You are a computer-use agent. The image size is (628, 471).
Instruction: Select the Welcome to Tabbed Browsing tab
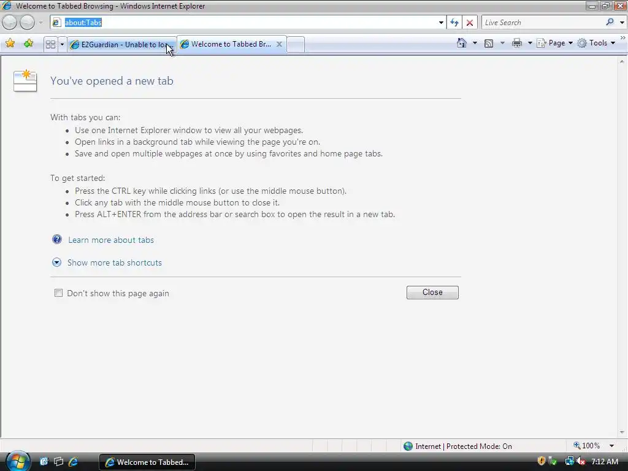(x=231, y=44)
